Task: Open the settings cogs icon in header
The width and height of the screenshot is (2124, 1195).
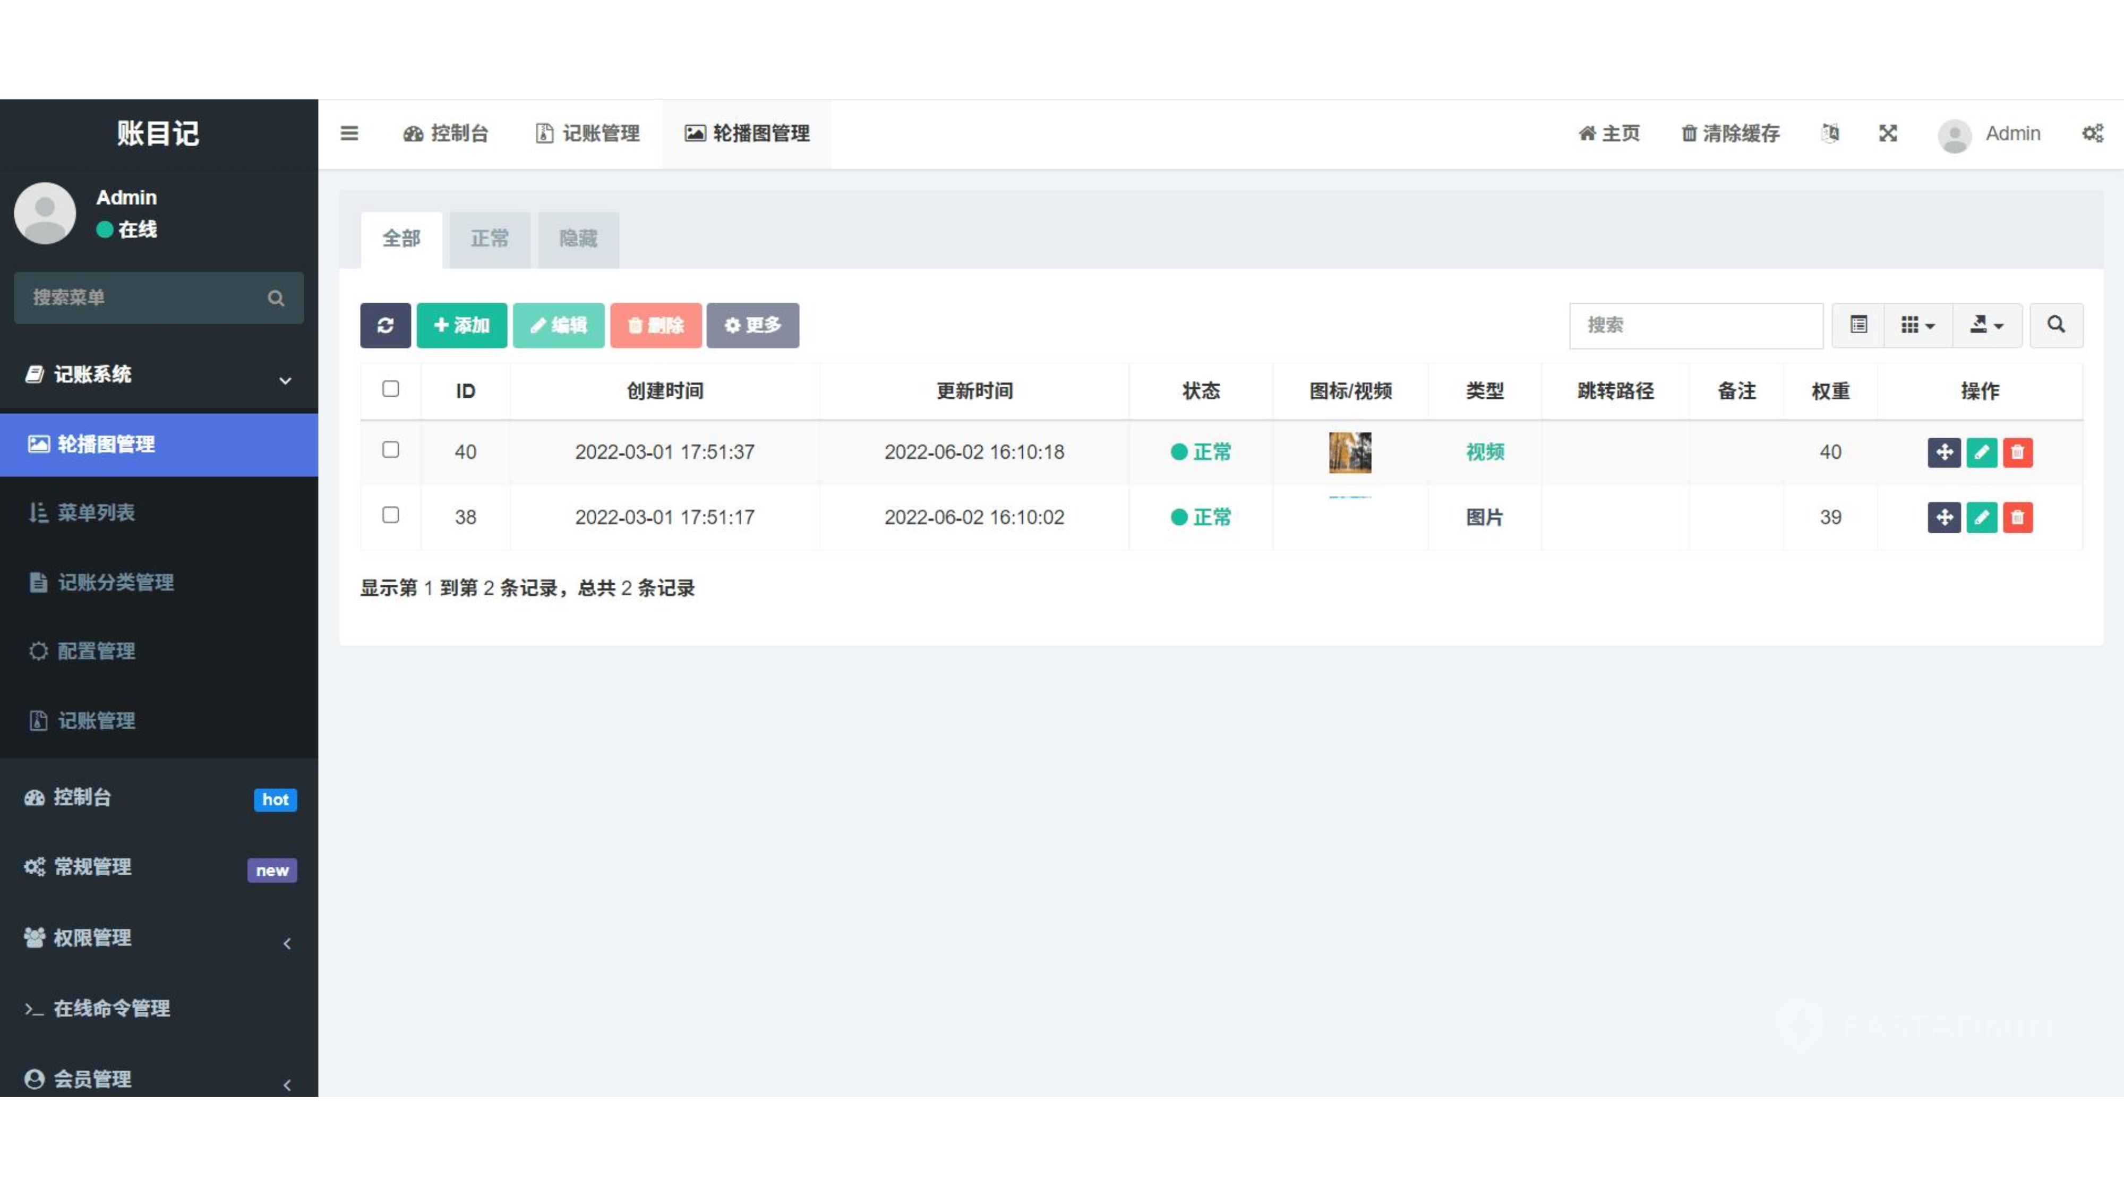Action: (2093, 133)
